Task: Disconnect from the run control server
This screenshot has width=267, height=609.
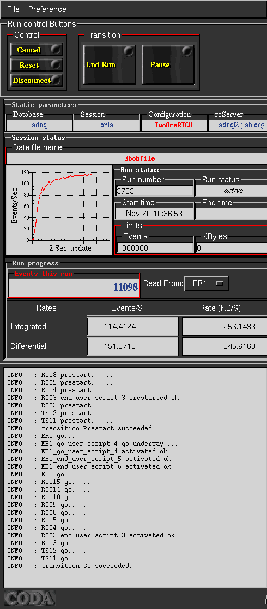Action: [x=37, y=80]
